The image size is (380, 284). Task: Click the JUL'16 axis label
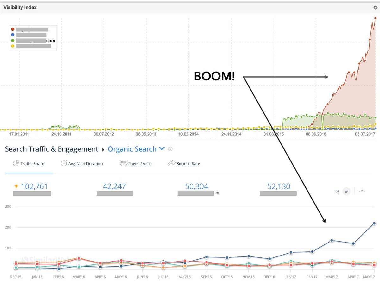[x=163, y=277]
